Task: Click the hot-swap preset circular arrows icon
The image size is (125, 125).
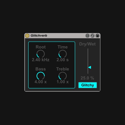Action: pyautogui.click(x=92, y=36)
